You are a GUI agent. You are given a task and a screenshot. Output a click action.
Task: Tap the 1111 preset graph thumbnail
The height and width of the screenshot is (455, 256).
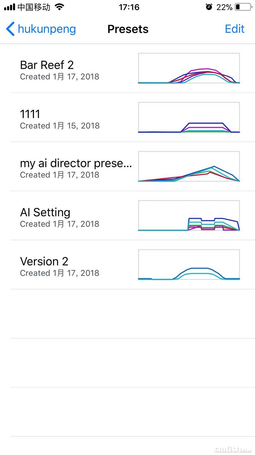189,117
